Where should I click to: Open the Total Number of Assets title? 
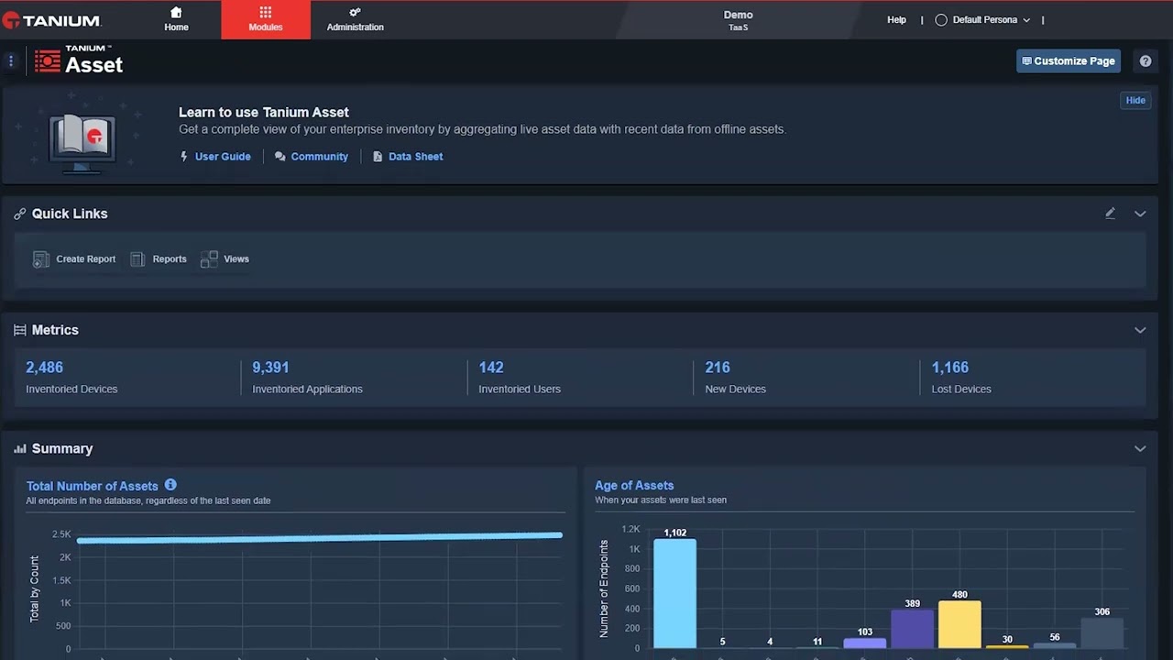click(x=92, y=486)
